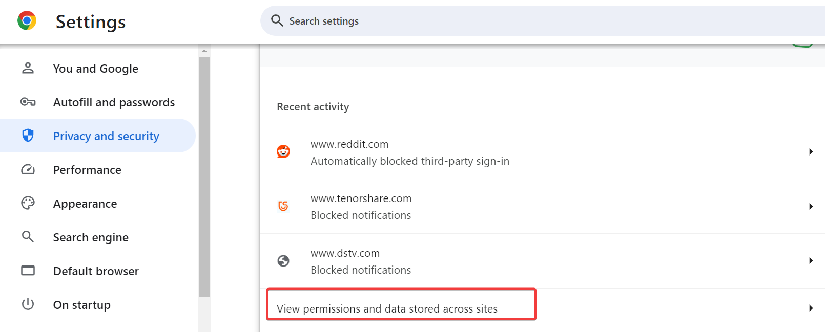The image size is (825, 332).
Task: Switch to the Performance settings section
Action: click(x=87, y=169)
